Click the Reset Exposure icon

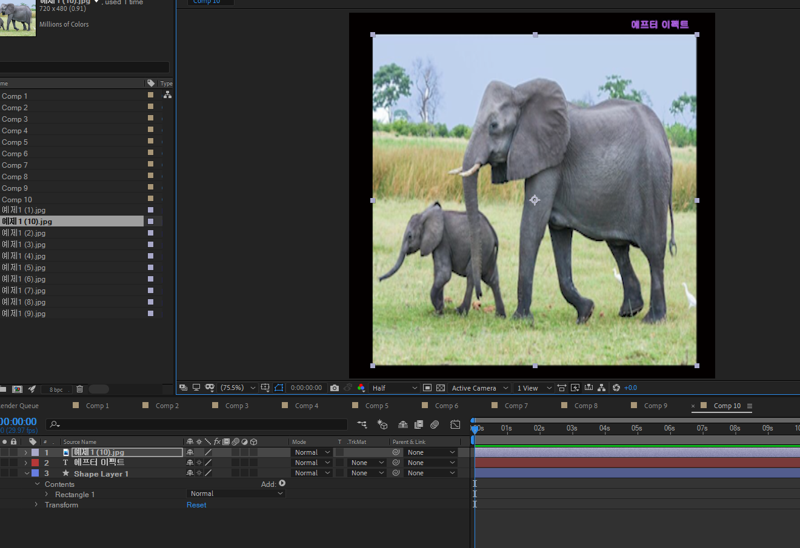click(616, 388)
